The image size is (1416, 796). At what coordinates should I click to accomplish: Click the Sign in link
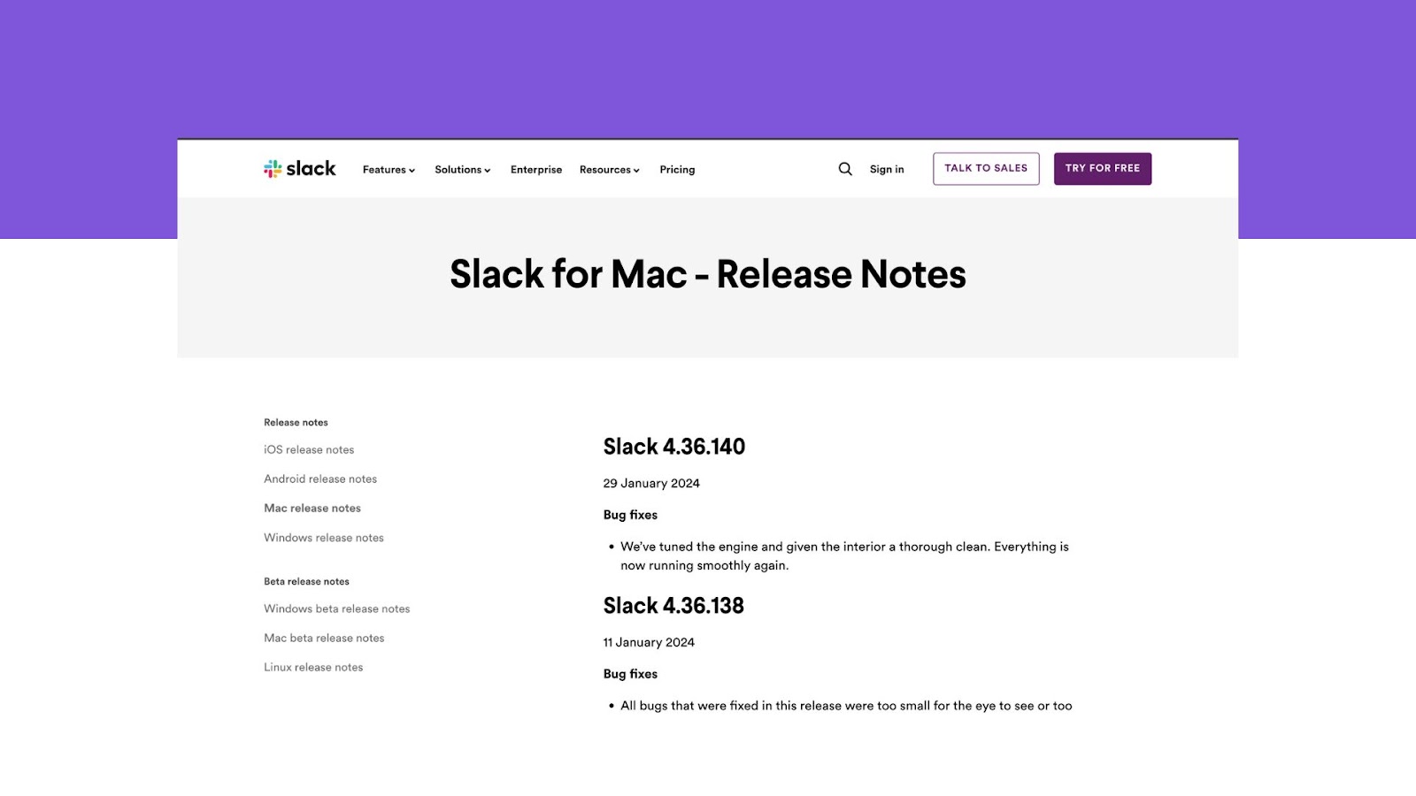tap(886, 169)
